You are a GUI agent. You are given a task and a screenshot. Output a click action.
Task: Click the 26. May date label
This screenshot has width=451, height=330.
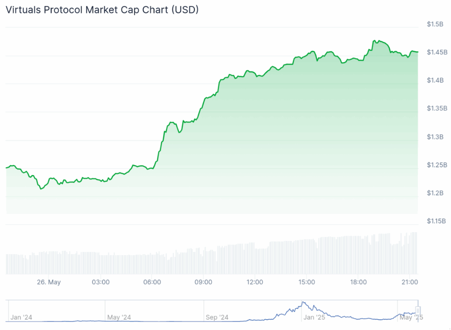[48, 282]
